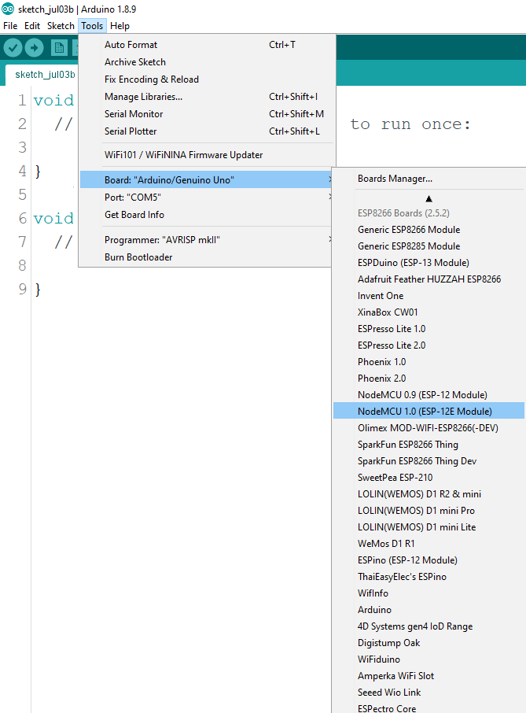
Task: Click the 'to run once:' comment text
Action: pyautogui.click(x=410, y=124)
